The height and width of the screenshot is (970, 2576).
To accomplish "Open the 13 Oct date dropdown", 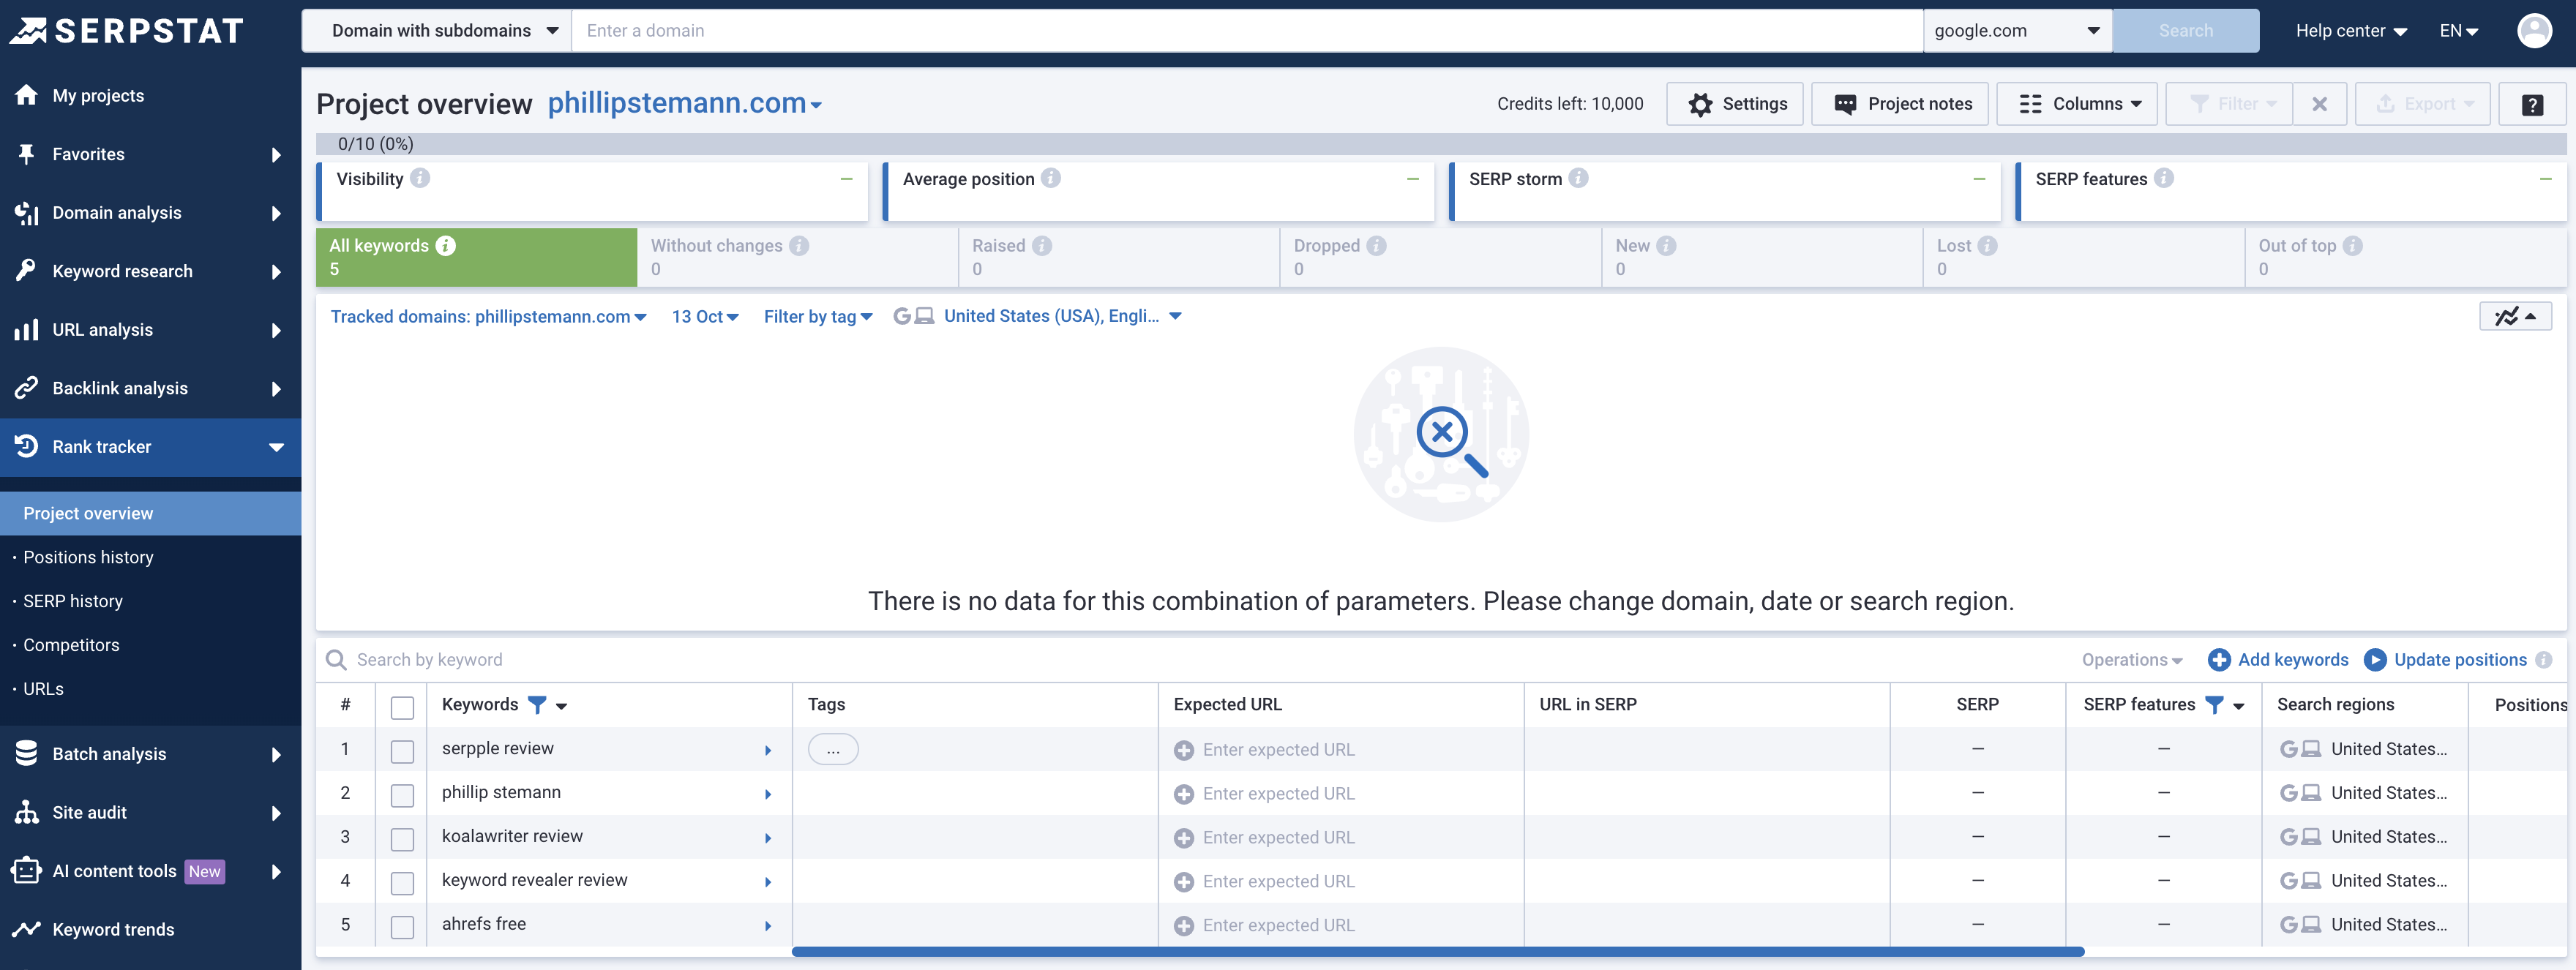I will 705,316.
